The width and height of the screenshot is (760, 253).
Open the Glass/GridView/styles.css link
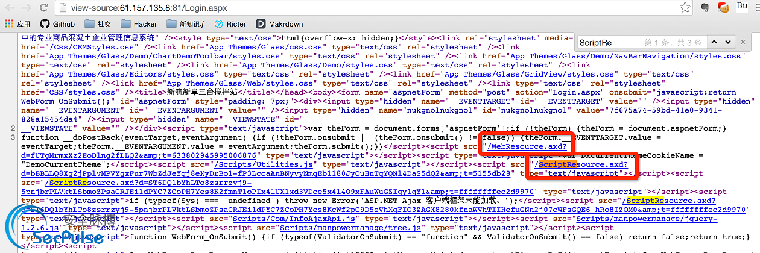coord(529,74)
